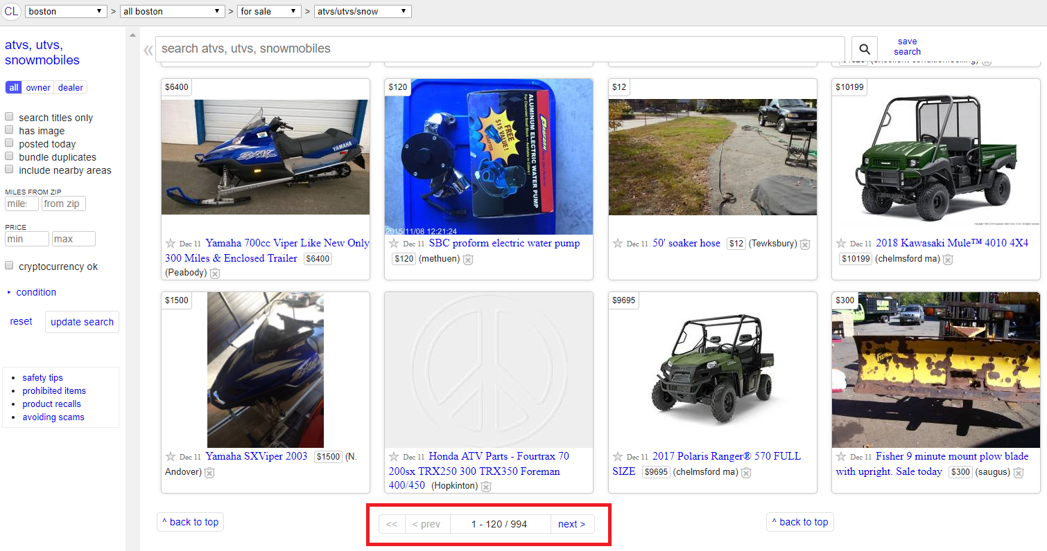Focus the search atvs, utvs, snowmobiles field
Image resolution: width=1047 pixels, height=551 pixels.
point(500,49)
